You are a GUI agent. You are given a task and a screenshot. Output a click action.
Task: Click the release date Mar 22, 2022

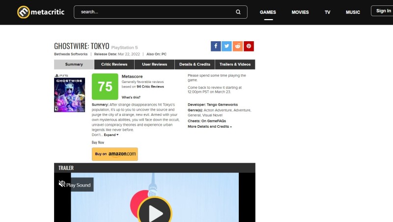129,54
